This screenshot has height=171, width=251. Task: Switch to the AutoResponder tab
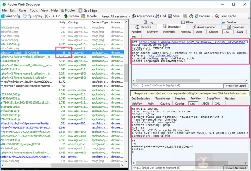(x=204, y=27)
